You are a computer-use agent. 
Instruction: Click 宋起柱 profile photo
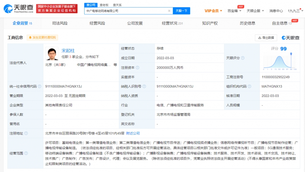[x=52, y=53]
